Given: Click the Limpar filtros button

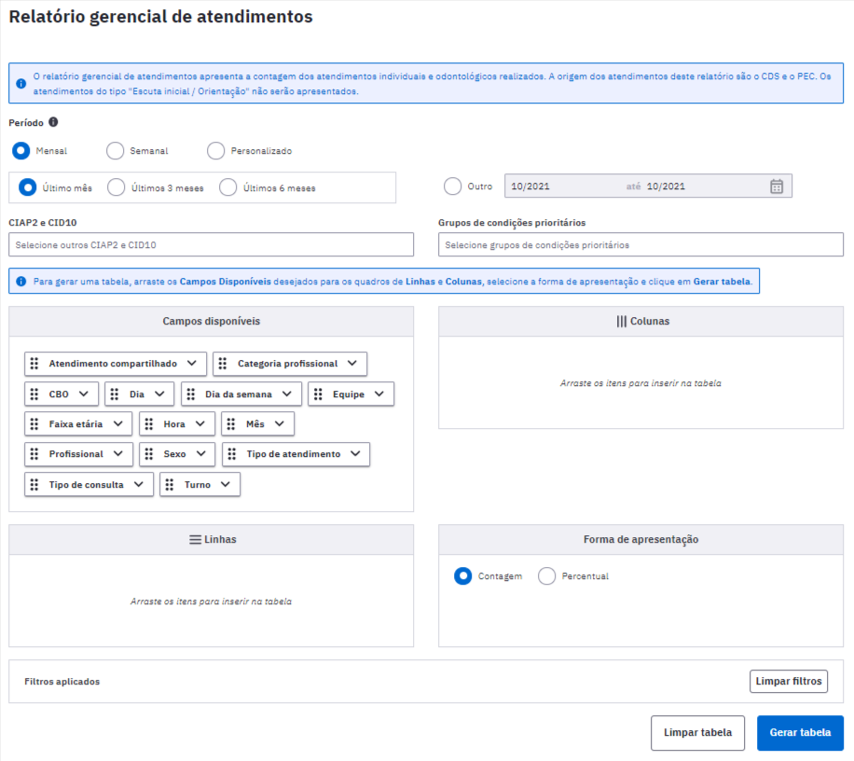Looking at the screenshot, I should (788, 681).
